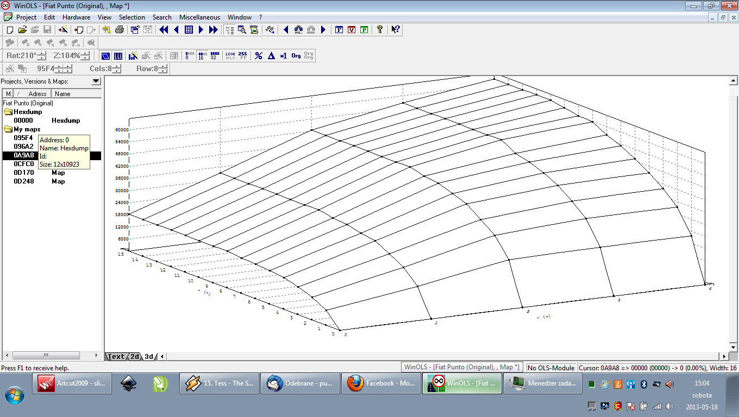Screen dimensions: 739x417
Task: Toggle the Org original values display
Action: [x=296, y=55]
